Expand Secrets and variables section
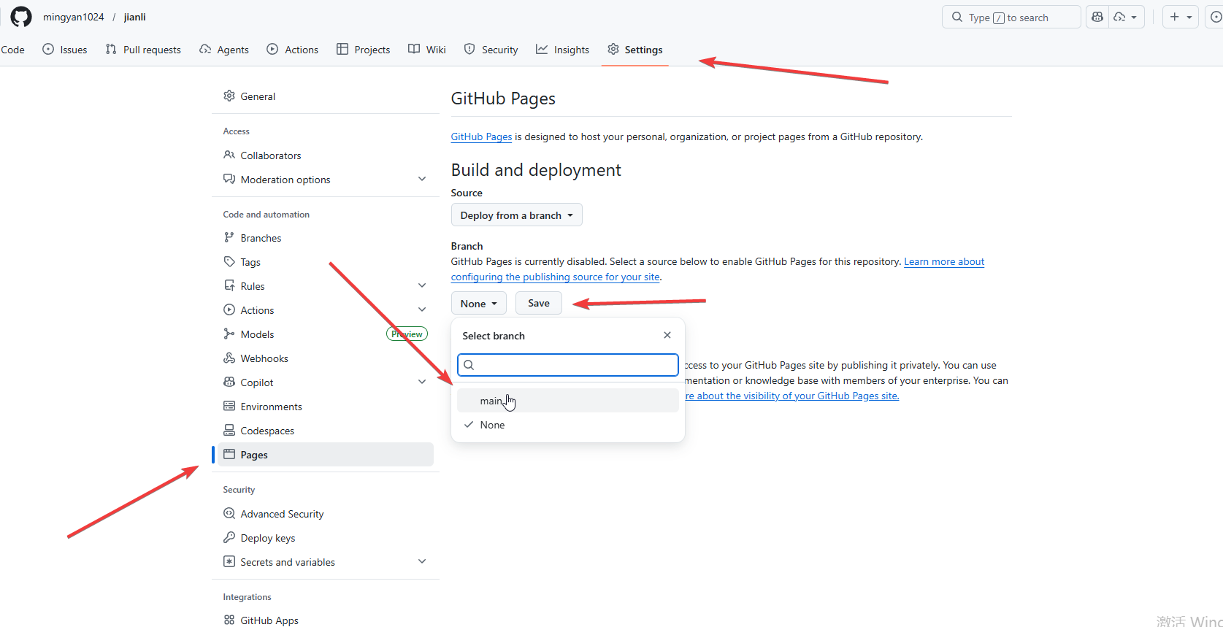This screenshot has height=627, width=1223. (421, 562)
